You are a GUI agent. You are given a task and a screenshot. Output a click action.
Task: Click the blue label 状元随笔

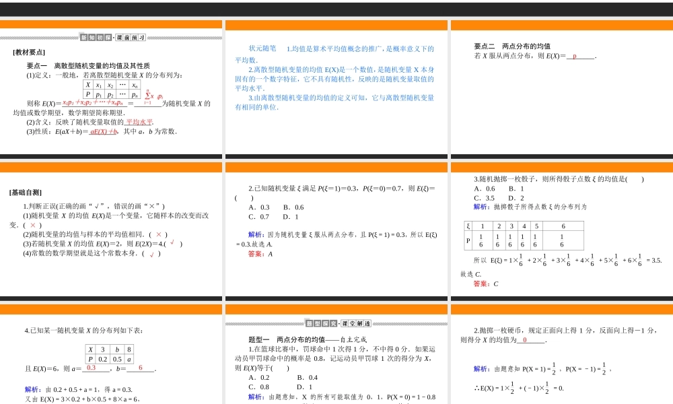tap(262, 48)
